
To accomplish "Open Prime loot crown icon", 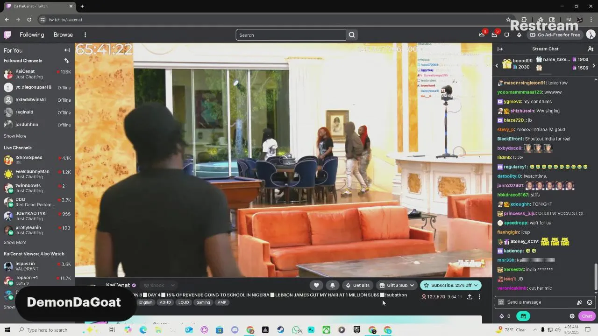I will [482, 35].
